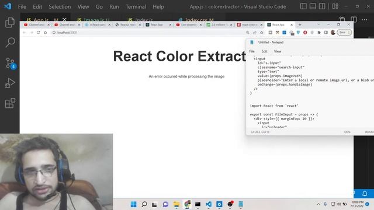This screenshot has width=374, height=210.
Task: Click the microphone icon in system tray
Action: [325, 204]
